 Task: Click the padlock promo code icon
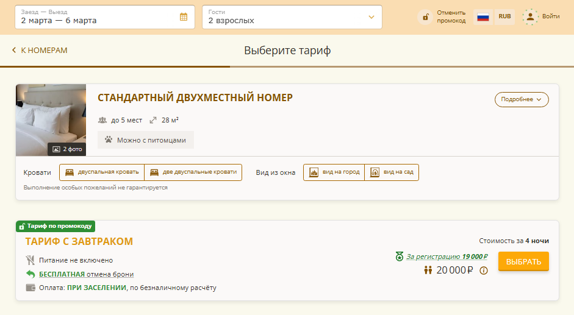click(x=425, y=17)
